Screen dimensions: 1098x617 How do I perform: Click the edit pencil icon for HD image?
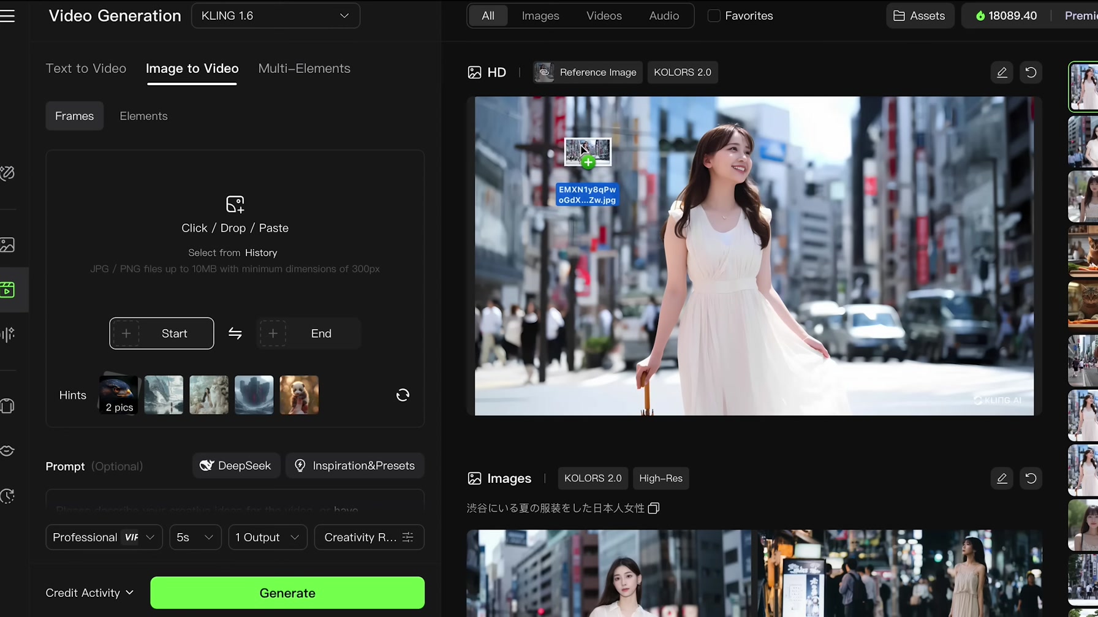(x=1002, y=72)
